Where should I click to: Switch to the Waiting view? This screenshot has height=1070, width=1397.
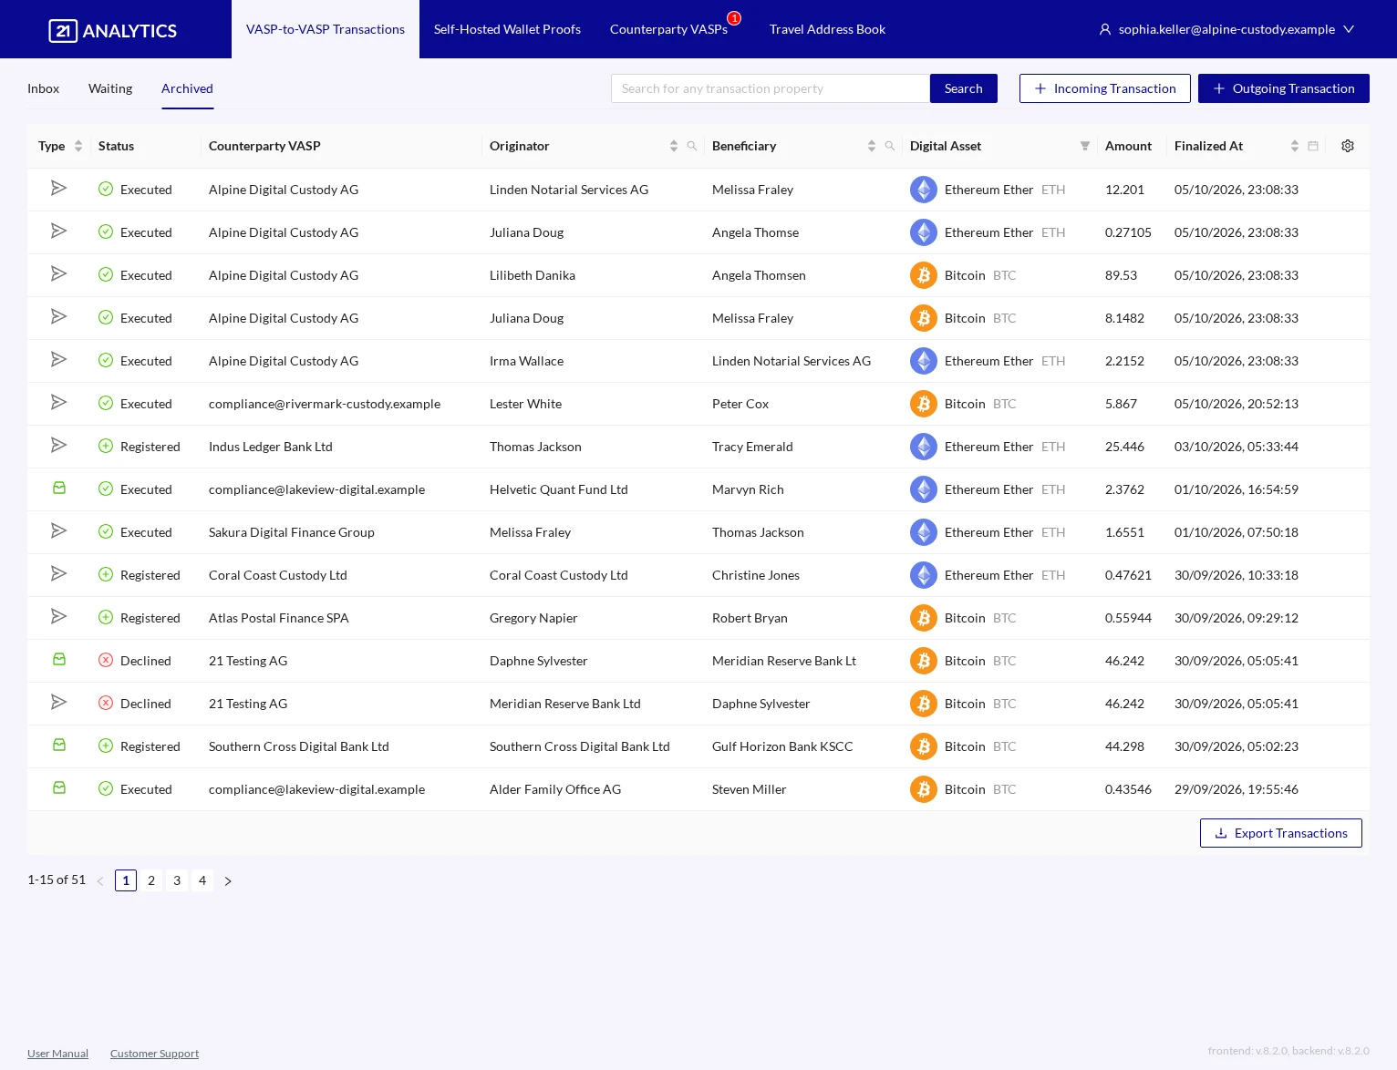pos(110,88)
